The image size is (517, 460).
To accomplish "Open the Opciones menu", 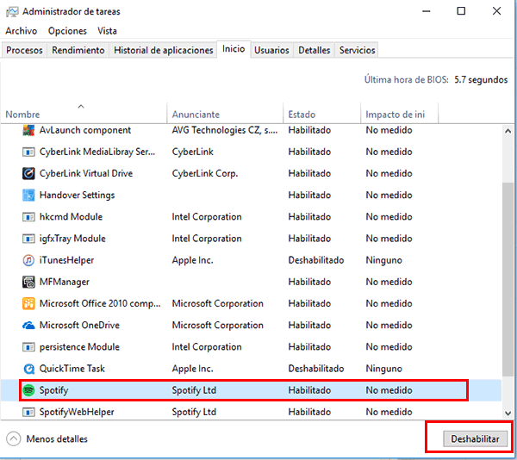I will tap(67, 31).
